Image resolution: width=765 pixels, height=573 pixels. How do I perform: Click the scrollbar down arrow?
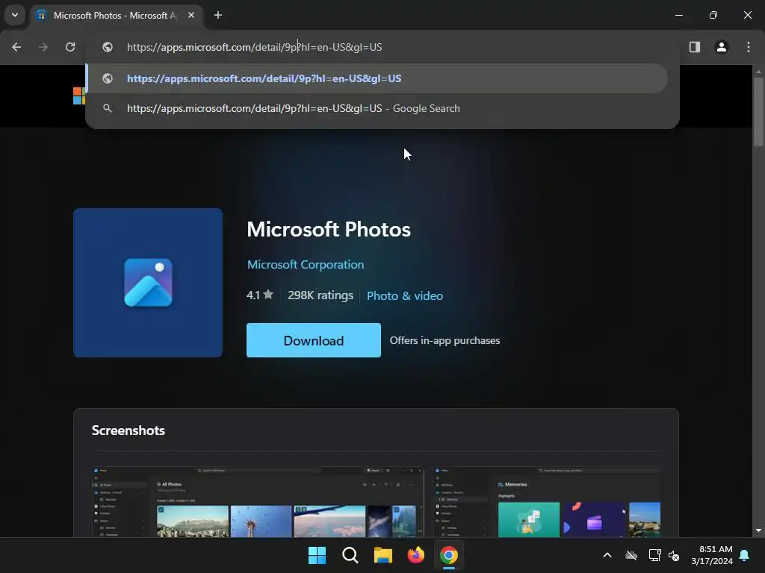[x=758, y=530]
